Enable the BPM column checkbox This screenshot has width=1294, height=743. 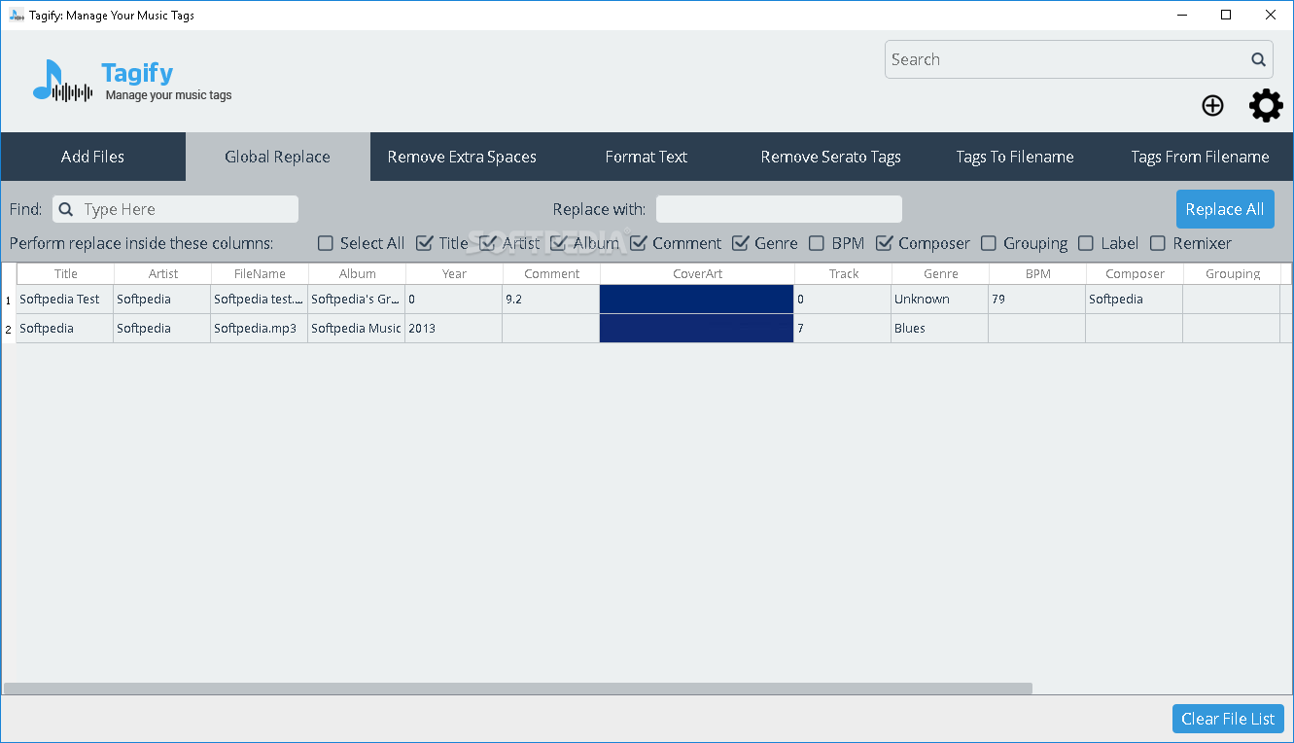point(817,243)
